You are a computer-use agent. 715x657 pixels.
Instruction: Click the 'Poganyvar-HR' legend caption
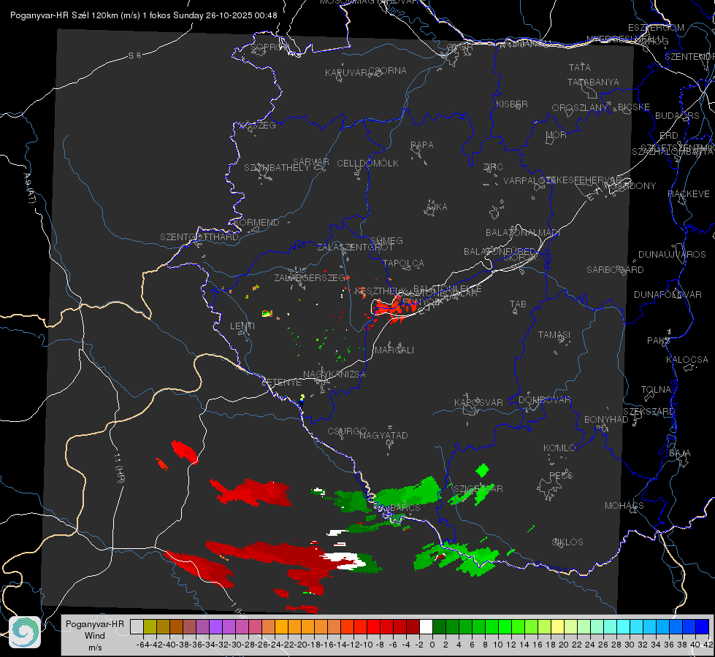pos(95,623)
